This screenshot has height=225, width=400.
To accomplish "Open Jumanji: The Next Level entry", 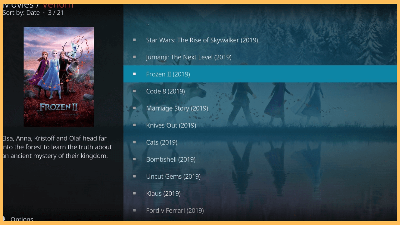I will pos(260,57).
